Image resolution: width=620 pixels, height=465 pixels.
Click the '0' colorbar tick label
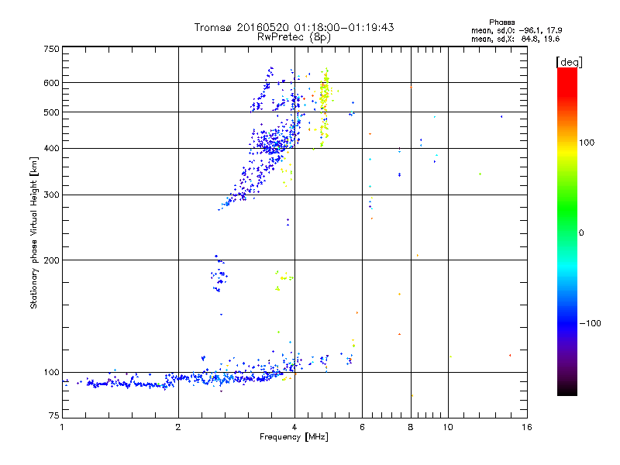pyautogui.click(x=581, y=233)
